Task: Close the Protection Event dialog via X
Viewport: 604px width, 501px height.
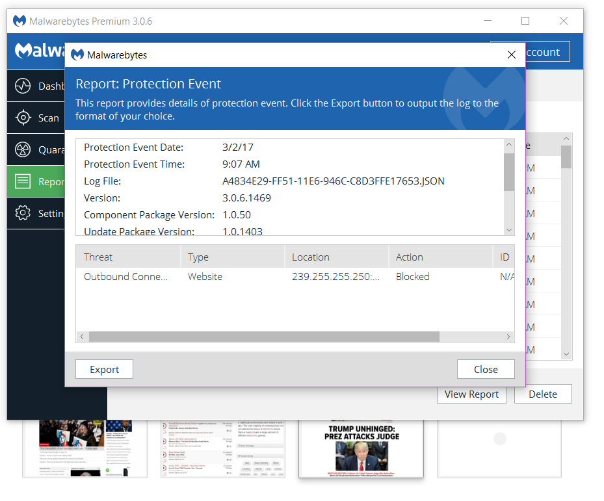Action: click(512, 55)
